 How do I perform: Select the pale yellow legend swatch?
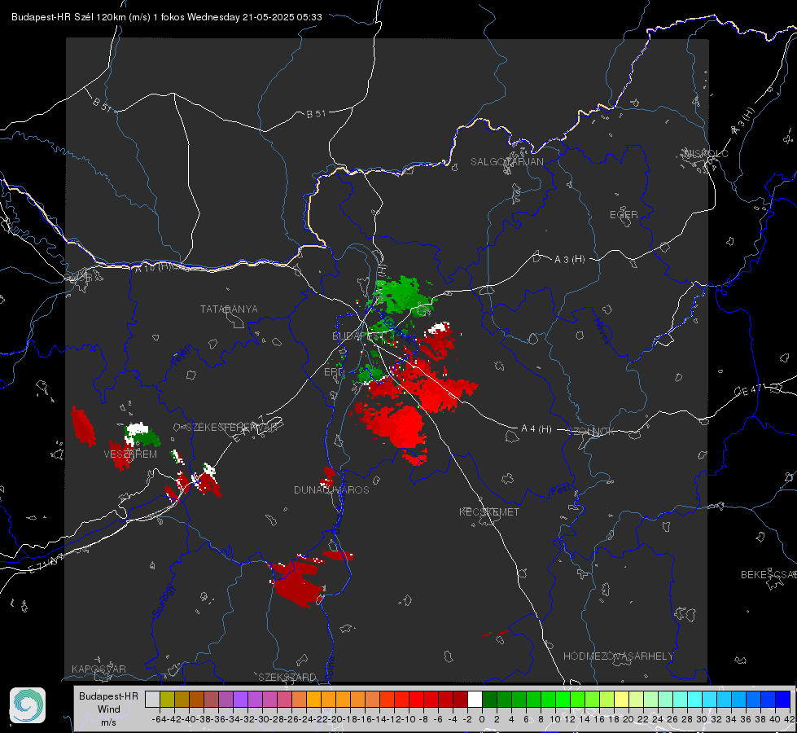(621, 699)
